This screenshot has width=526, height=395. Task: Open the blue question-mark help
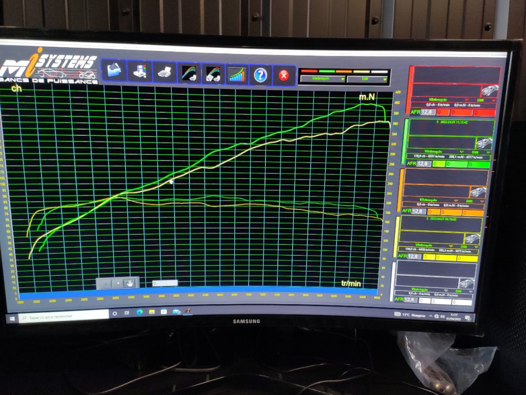click(x=260, y=75)
